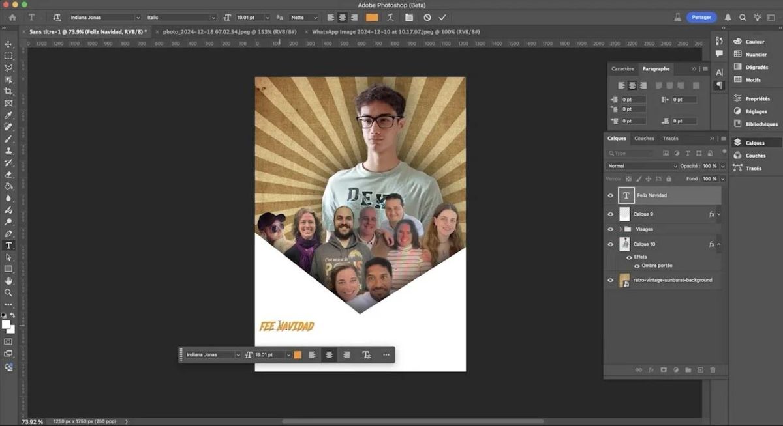783x426 pixels.
Task: Select the Hand tool
Action: point(8,281)
